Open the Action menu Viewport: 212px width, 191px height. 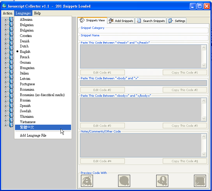(7, 13)
